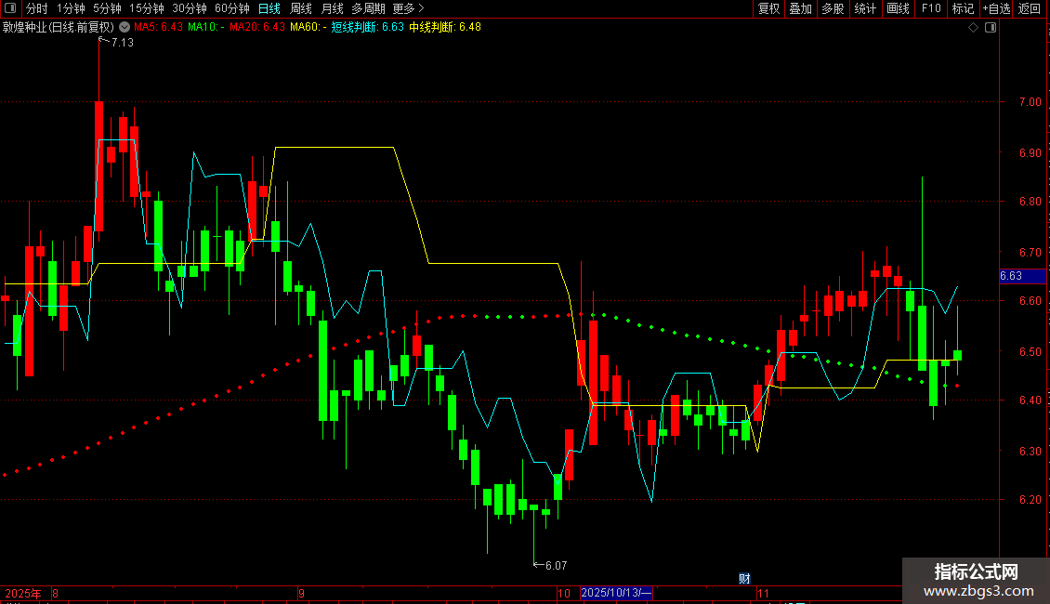
Task: Switch to 1分钟 period
Action: pyautogui.click(x=71, y=8)
